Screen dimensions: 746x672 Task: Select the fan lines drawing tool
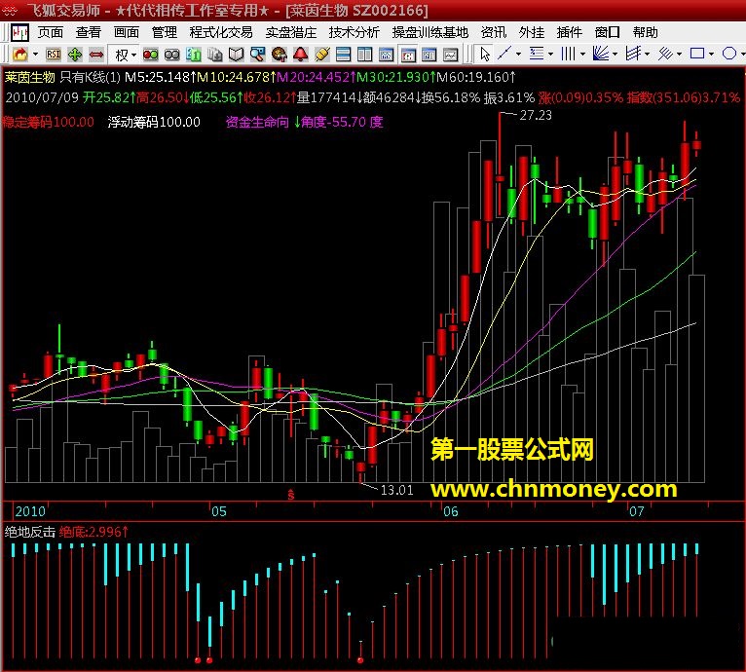[x=601, y=54]
